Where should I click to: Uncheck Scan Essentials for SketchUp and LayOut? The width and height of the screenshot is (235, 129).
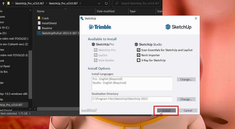coord(139,50)
